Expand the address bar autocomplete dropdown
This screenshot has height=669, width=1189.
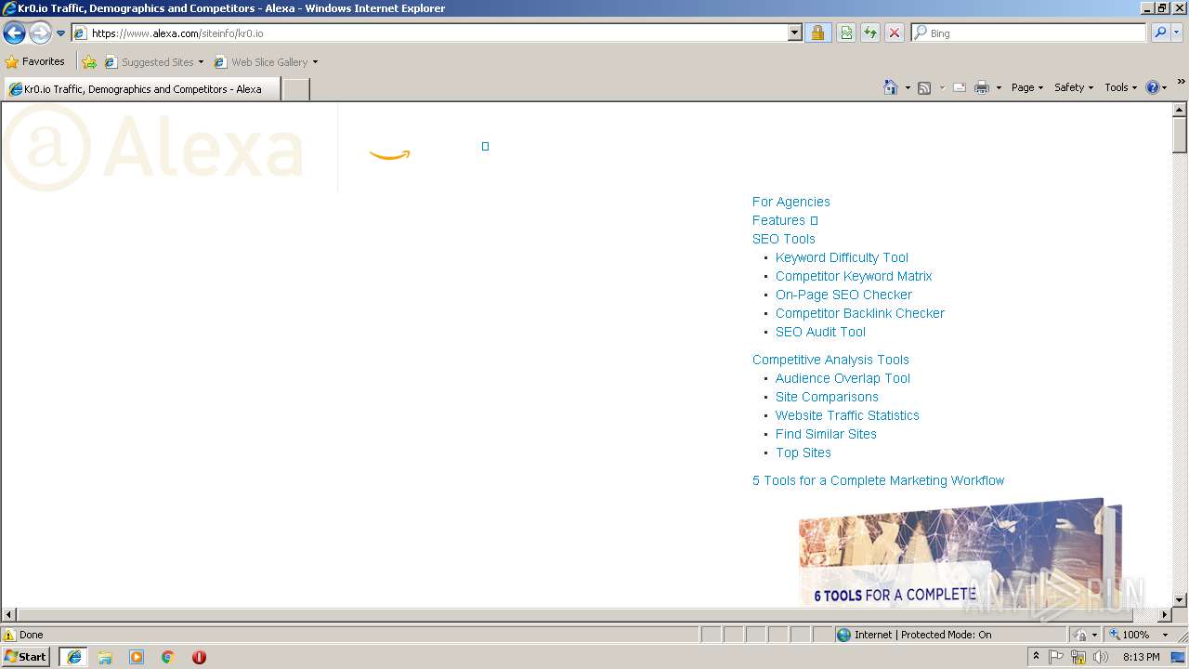coord(794,33)
